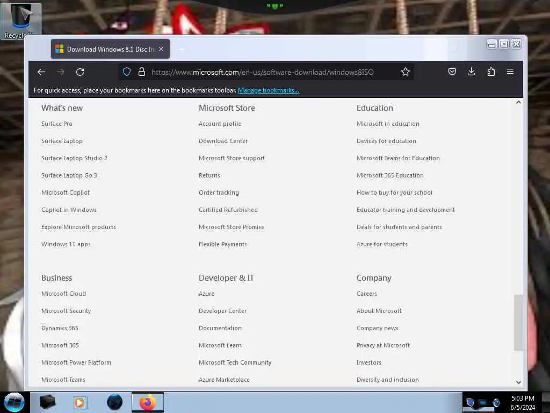The image size is (550, 413).
Task: Open the Surface Laptop Studio 2 link
Action: coord(74,158)
